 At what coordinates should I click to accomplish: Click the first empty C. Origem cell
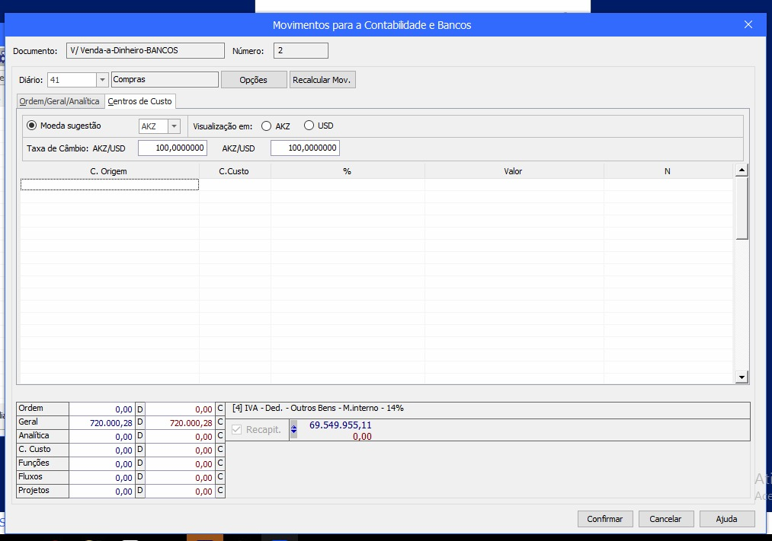pyautogui.click(x=109, y=184)
